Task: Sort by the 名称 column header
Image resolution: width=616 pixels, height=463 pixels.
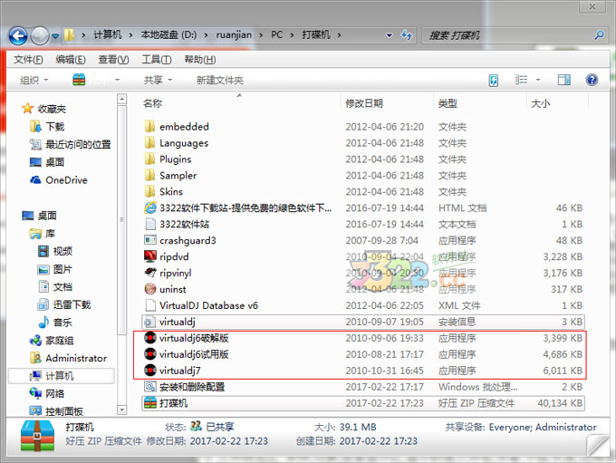Action: click(x=153, y=103)
